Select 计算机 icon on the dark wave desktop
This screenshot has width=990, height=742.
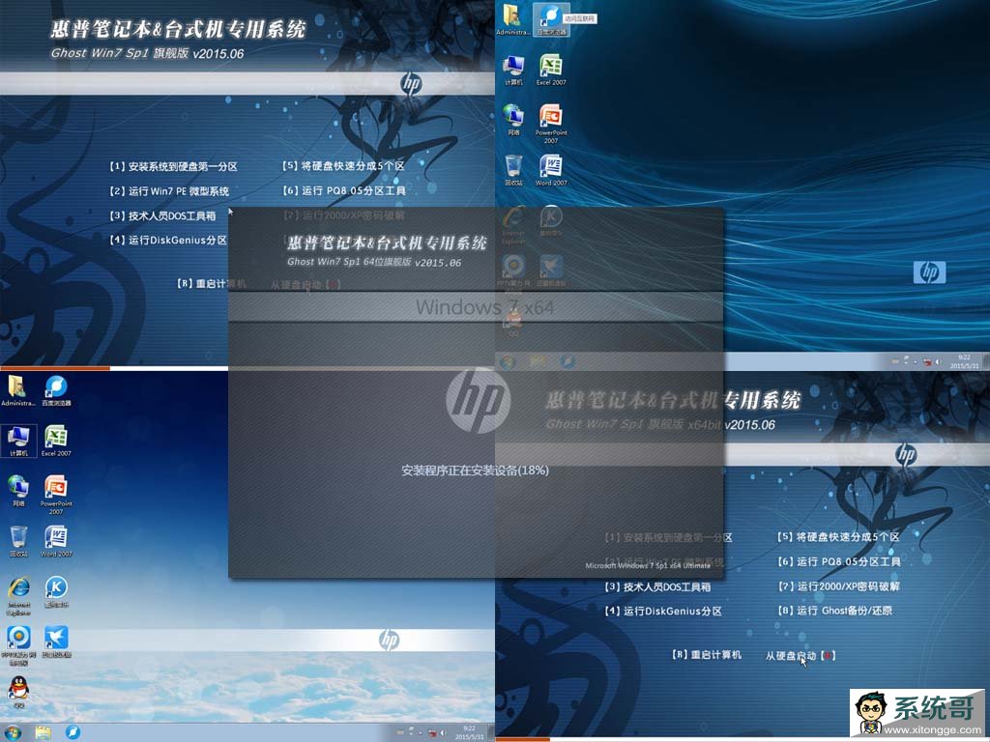(x=513, y=70)
